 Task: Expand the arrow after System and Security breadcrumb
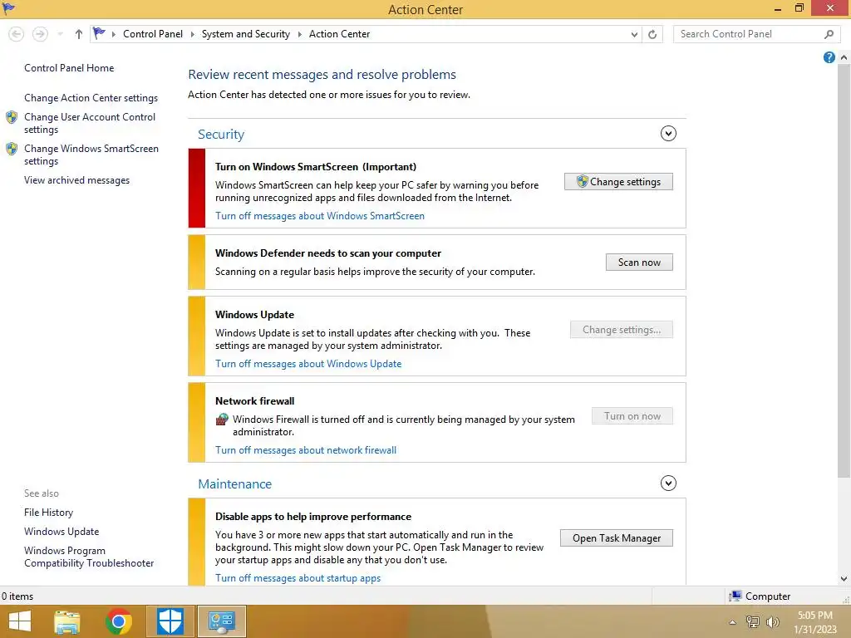pos(299,34)
